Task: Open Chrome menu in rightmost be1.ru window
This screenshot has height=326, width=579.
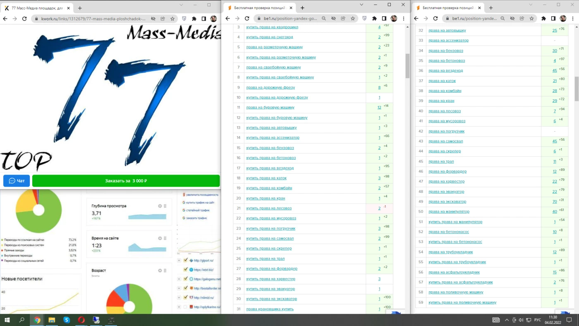Action: (573, 19)
